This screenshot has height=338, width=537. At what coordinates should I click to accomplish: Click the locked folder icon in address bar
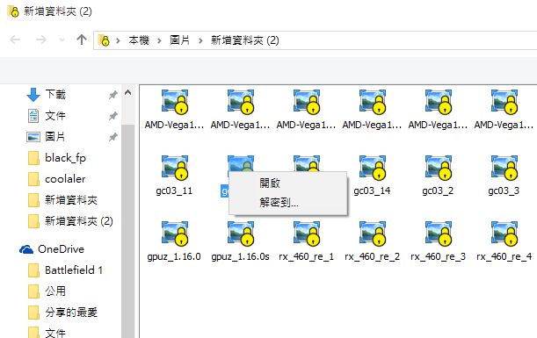click(104, 40)
